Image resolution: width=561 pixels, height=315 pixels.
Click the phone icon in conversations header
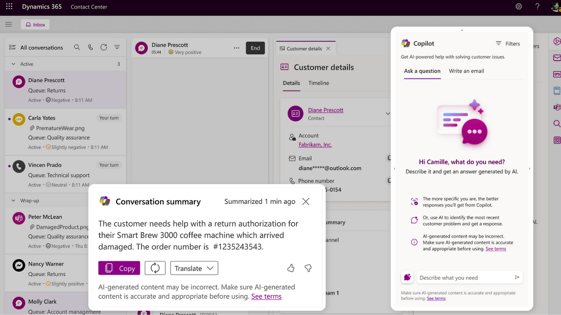(x=90, y=48)
